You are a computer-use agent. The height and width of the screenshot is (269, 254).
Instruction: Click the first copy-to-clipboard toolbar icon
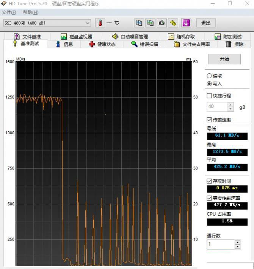[139, 23]
